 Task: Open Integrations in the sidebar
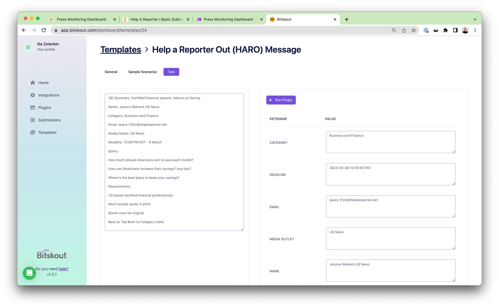coord(49,95)
